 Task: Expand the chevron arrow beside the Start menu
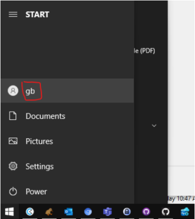point(154,126)
